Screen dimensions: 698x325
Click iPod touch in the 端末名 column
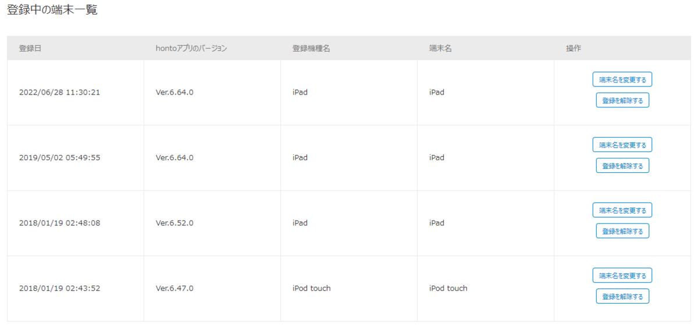pos(448,288)
